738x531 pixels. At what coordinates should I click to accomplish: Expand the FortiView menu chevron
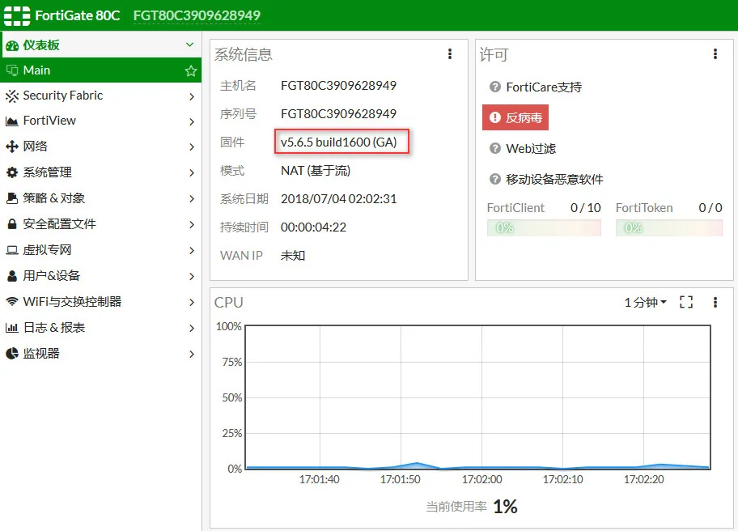[192, 122]
